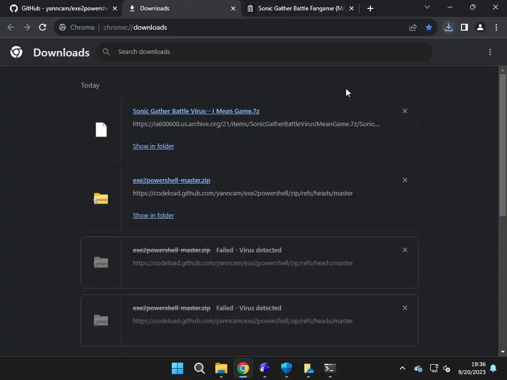Click the downloads page scrollbar thumb
507x380 pixels.
tap(503, 145)
